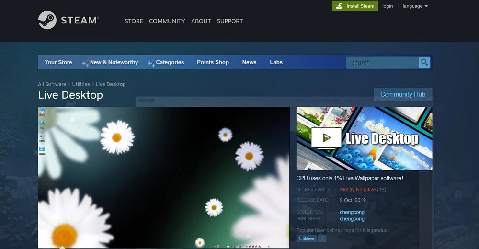This screenshot has height=249, width=479.
Task: Click the STEAM wordmark
Action: pyautogui.click(x=80, y=21)
